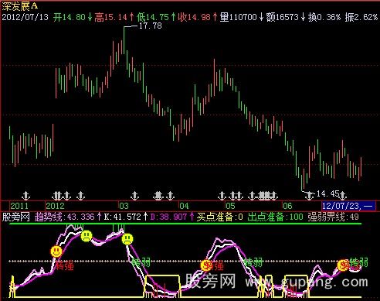Viewport: 380px width, 301px height.
Task: Click the orange smiley at rightmost 转弱 label
Action: [343, 265]
